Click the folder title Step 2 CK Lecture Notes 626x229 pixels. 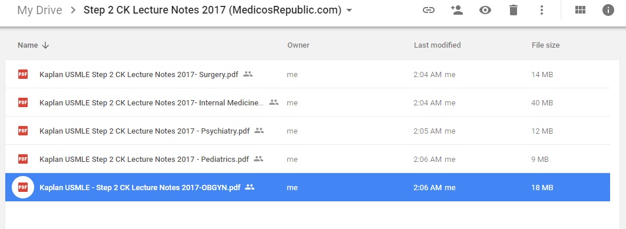pyautogui.click(x=213, y=11)
